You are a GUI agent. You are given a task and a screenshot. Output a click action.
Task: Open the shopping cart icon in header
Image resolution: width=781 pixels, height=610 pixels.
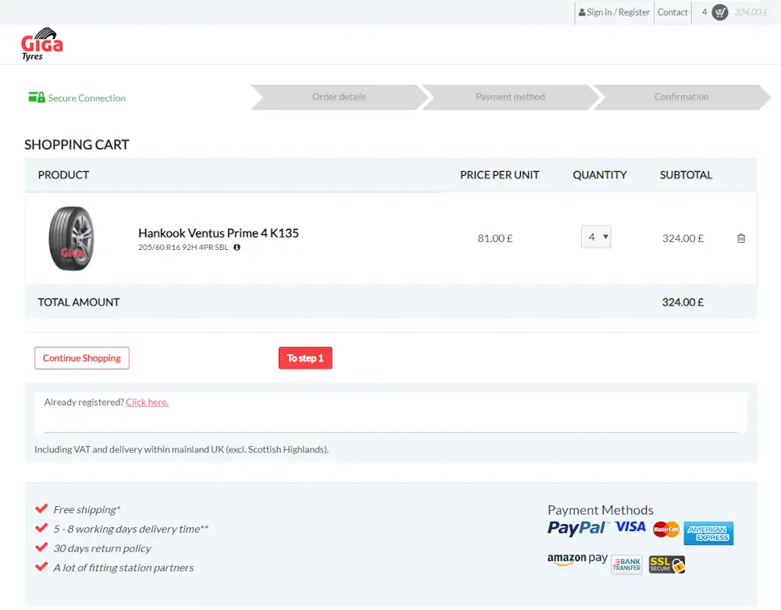[x=719, y=12]
